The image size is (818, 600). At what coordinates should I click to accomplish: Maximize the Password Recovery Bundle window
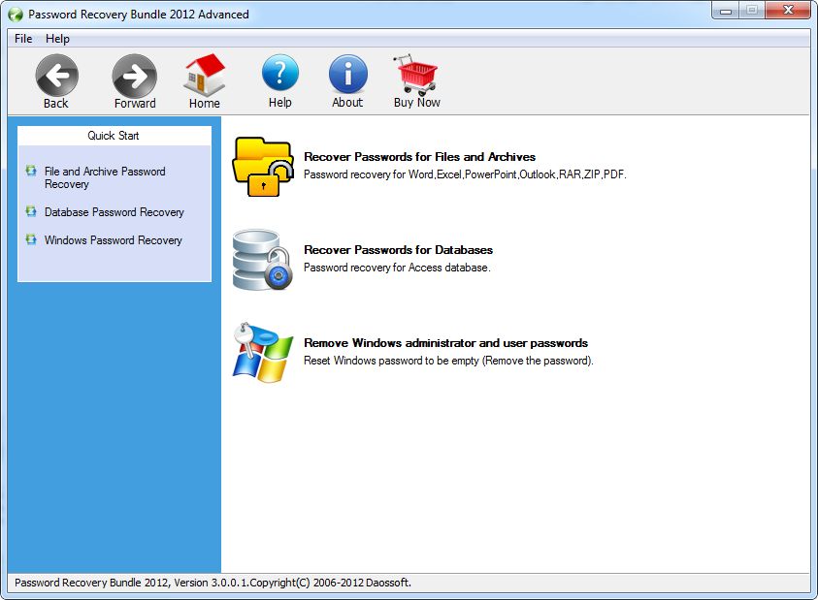(751, 11)
